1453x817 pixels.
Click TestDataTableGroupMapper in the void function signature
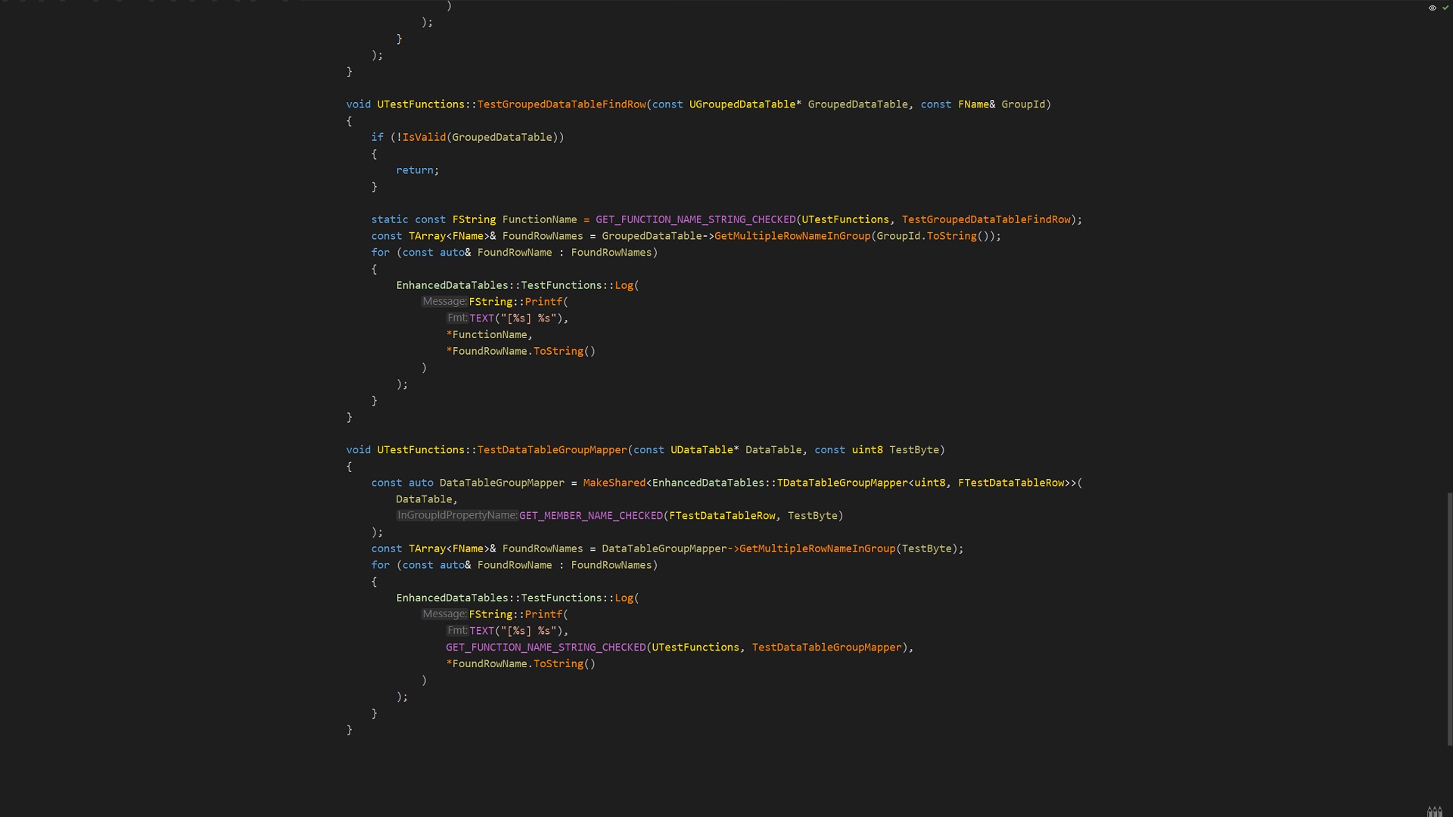552,450
